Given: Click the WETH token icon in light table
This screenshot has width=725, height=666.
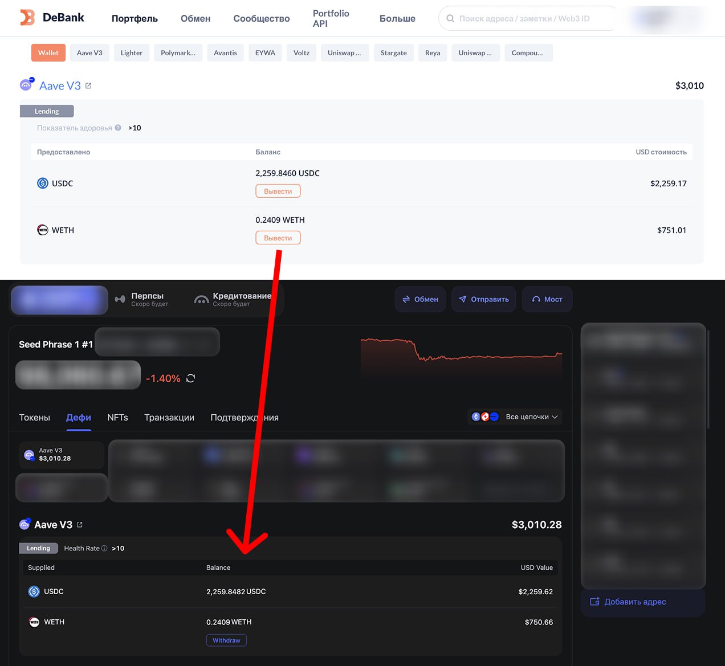Looking at the screenshot, I should (43, 230).
